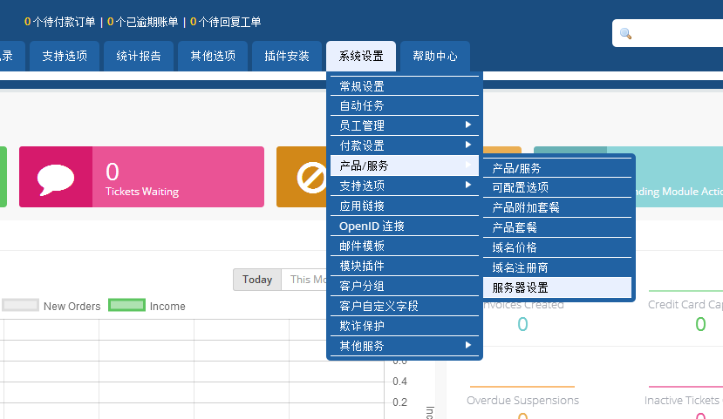
Task: Select 应用链接 menu item
Action: [405, 206]
